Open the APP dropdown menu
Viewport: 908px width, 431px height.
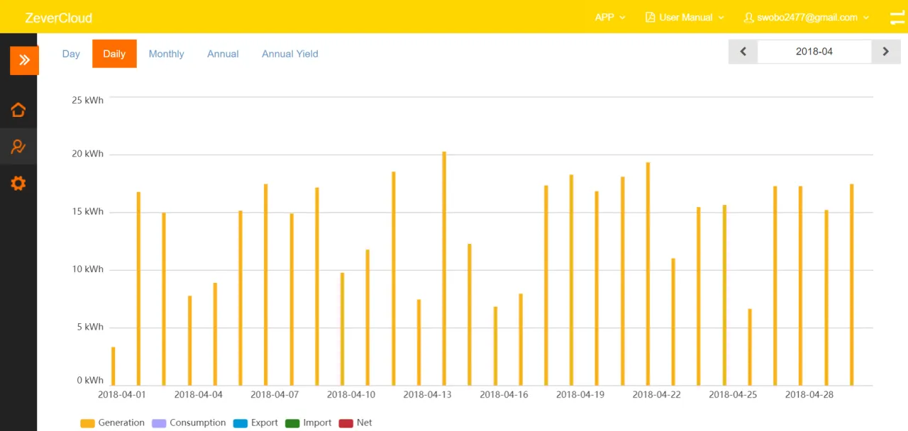coord(609,17)
